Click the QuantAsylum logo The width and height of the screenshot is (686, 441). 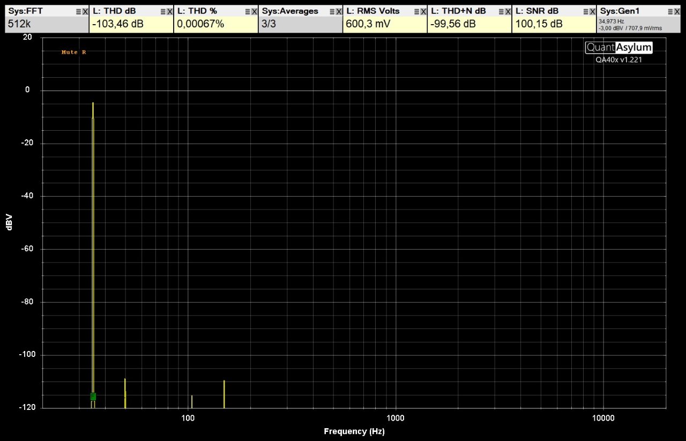[619, 47]
